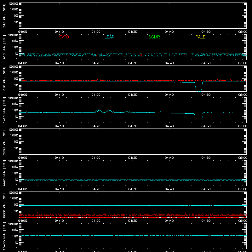Viewport: 252px width, 252px height.
Task: Click the 1415 MHz [SFU] axis title
Action: 4,110
